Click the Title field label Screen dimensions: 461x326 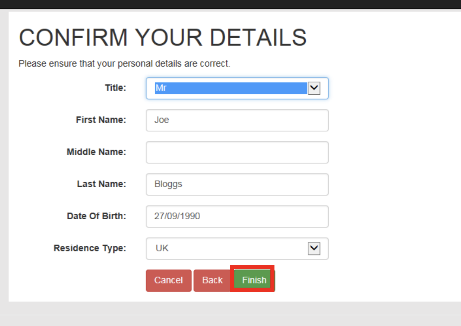click(115, 88)
